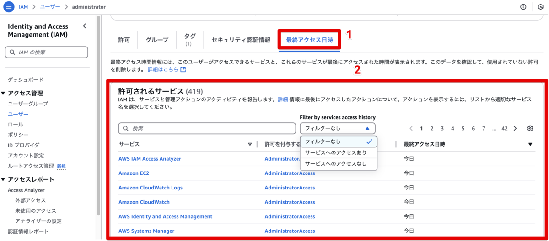Viewport: 549px width, 241px height.
Task: Open AdministratorAccess policy in Amazon EC2 row
Action: coord(290,173)
